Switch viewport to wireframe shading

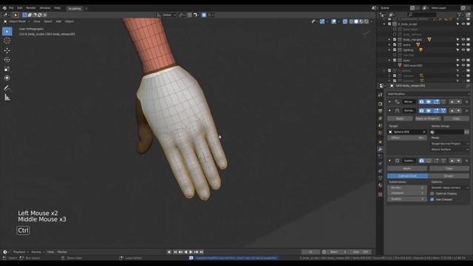351,21
